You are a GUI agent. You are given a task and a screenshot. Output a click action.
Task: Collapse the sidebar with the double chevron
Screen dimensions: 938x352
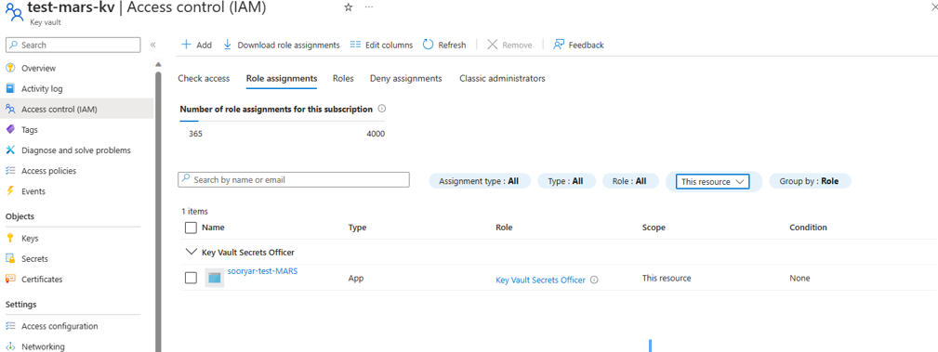pos(153,45)
